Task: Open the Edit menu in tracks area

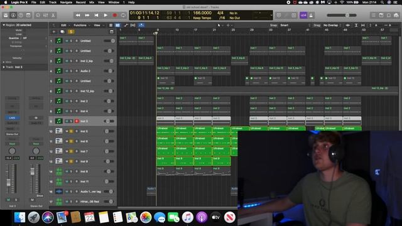Action: 65,25
